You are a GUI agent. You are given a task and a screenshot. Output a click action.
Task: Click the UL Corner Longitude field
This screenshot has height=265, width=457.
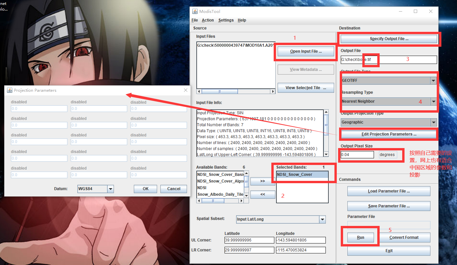click(301, 240)
